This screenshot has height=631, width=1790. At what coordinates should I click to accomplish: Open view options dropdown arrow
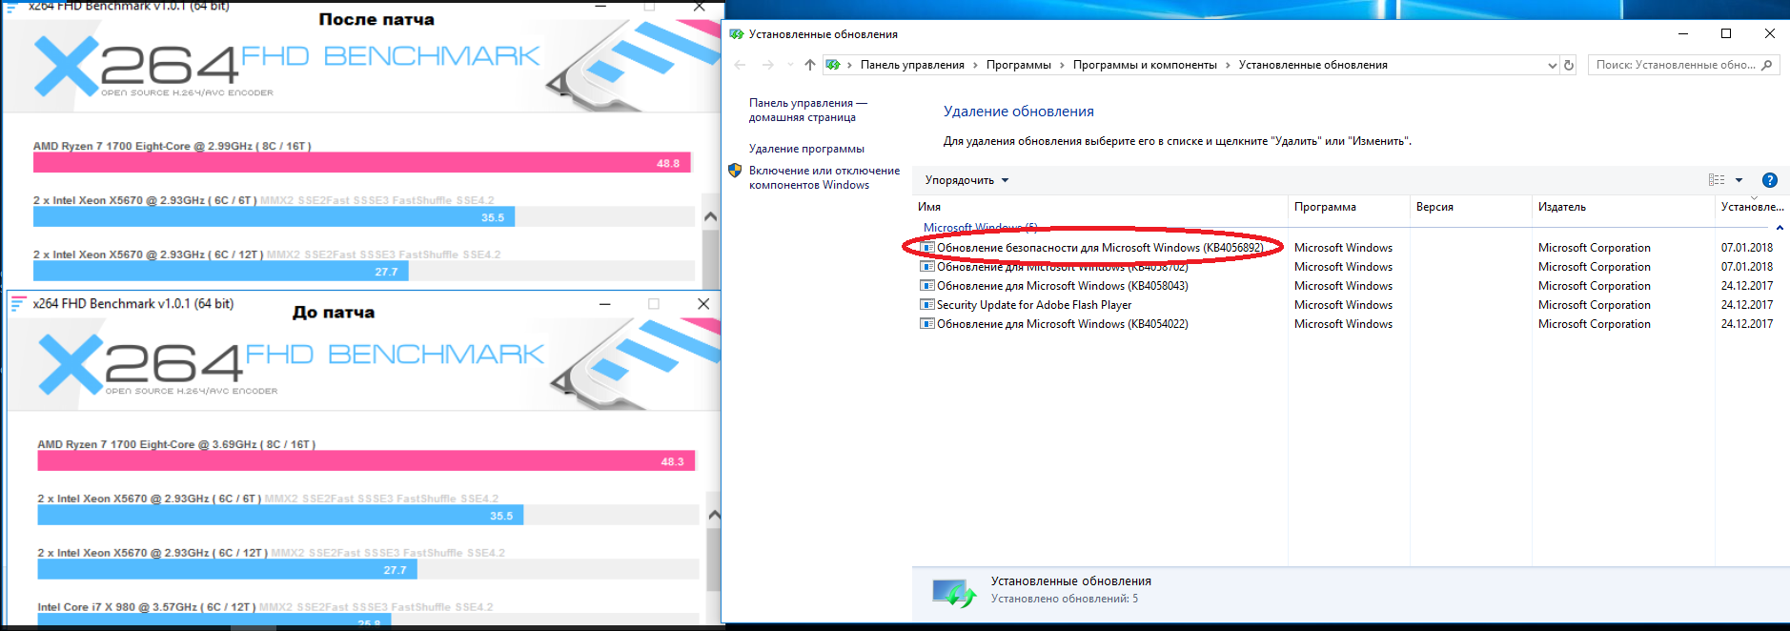(1739, 180)
